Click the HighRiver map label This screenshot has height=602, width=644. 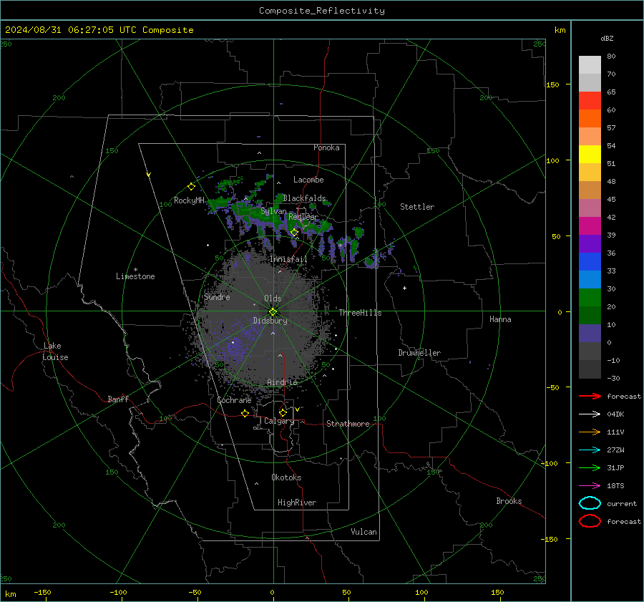tap(297, 503)
